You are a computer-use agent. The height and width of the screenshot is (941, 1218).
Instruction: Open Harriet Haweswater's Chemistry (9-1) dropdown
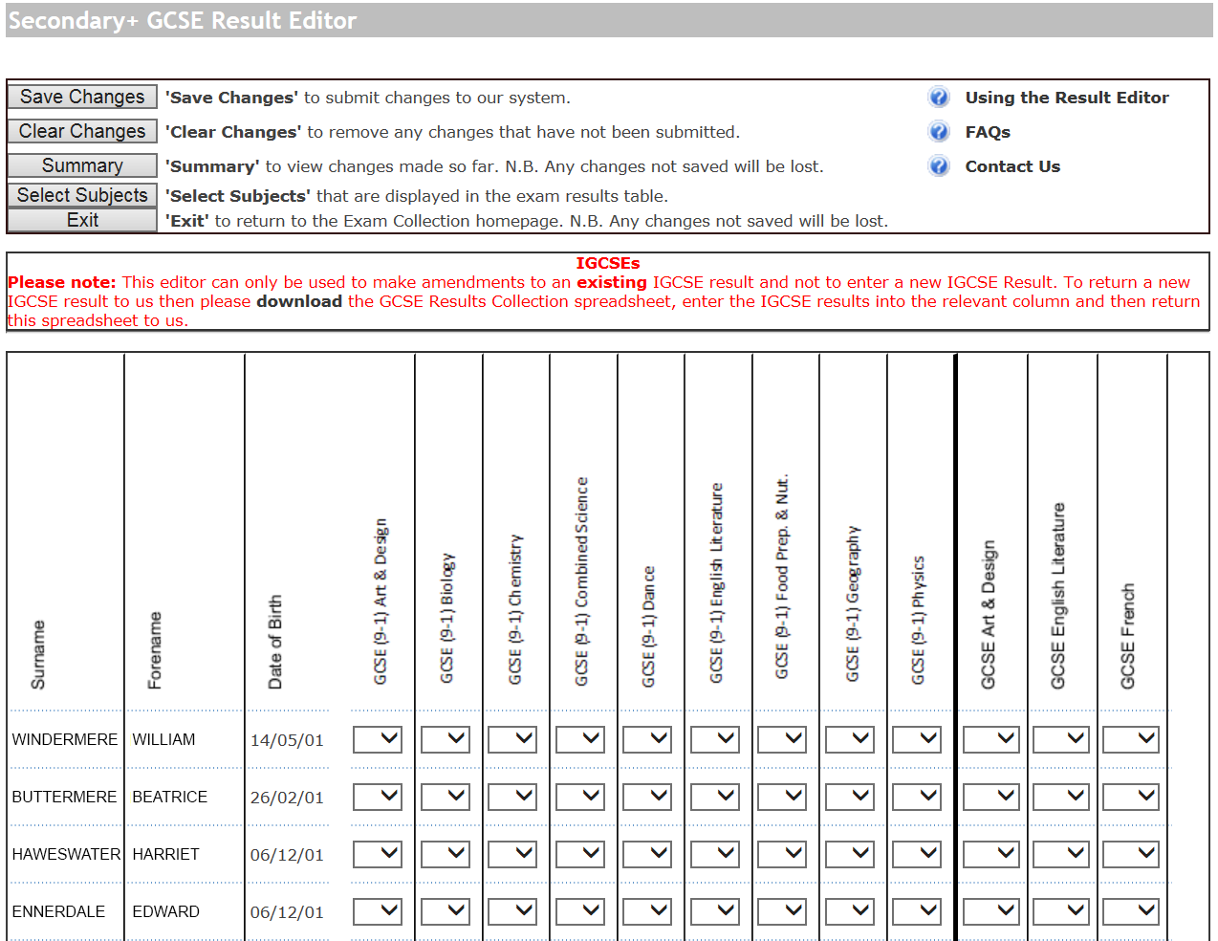[x=512, y=854]
